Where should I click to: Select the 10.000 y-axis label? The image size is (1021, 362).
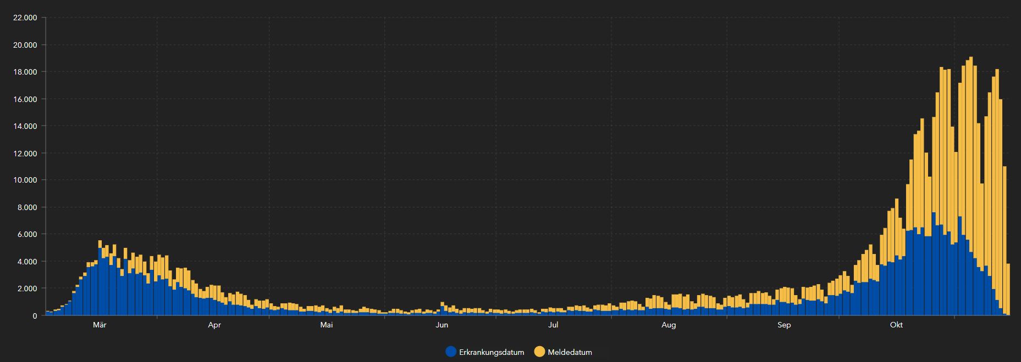coord(25,180)
